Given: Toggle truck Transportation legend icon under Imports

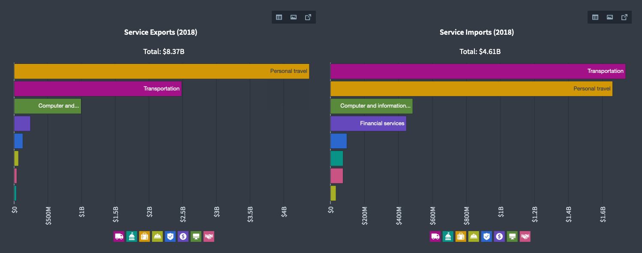Looking at the screenshot, I should coord(435,236).
